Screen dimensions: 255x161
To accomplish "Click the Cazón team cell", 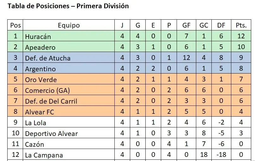I will [34, 145].
